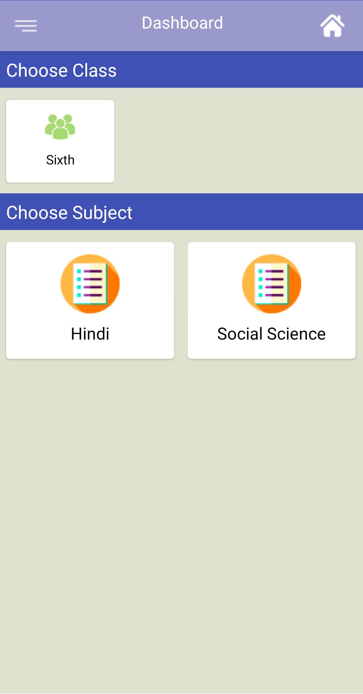Click blank space right of Sixth card
Image resolution: width=363 pixels, height=694 pixels.
tap(235, 141)
